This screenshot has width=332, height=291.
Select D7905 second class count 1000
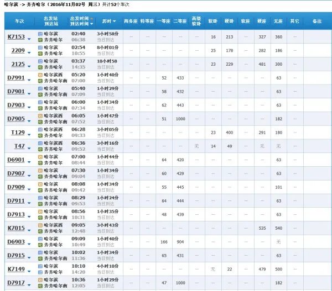coord(180,119)
